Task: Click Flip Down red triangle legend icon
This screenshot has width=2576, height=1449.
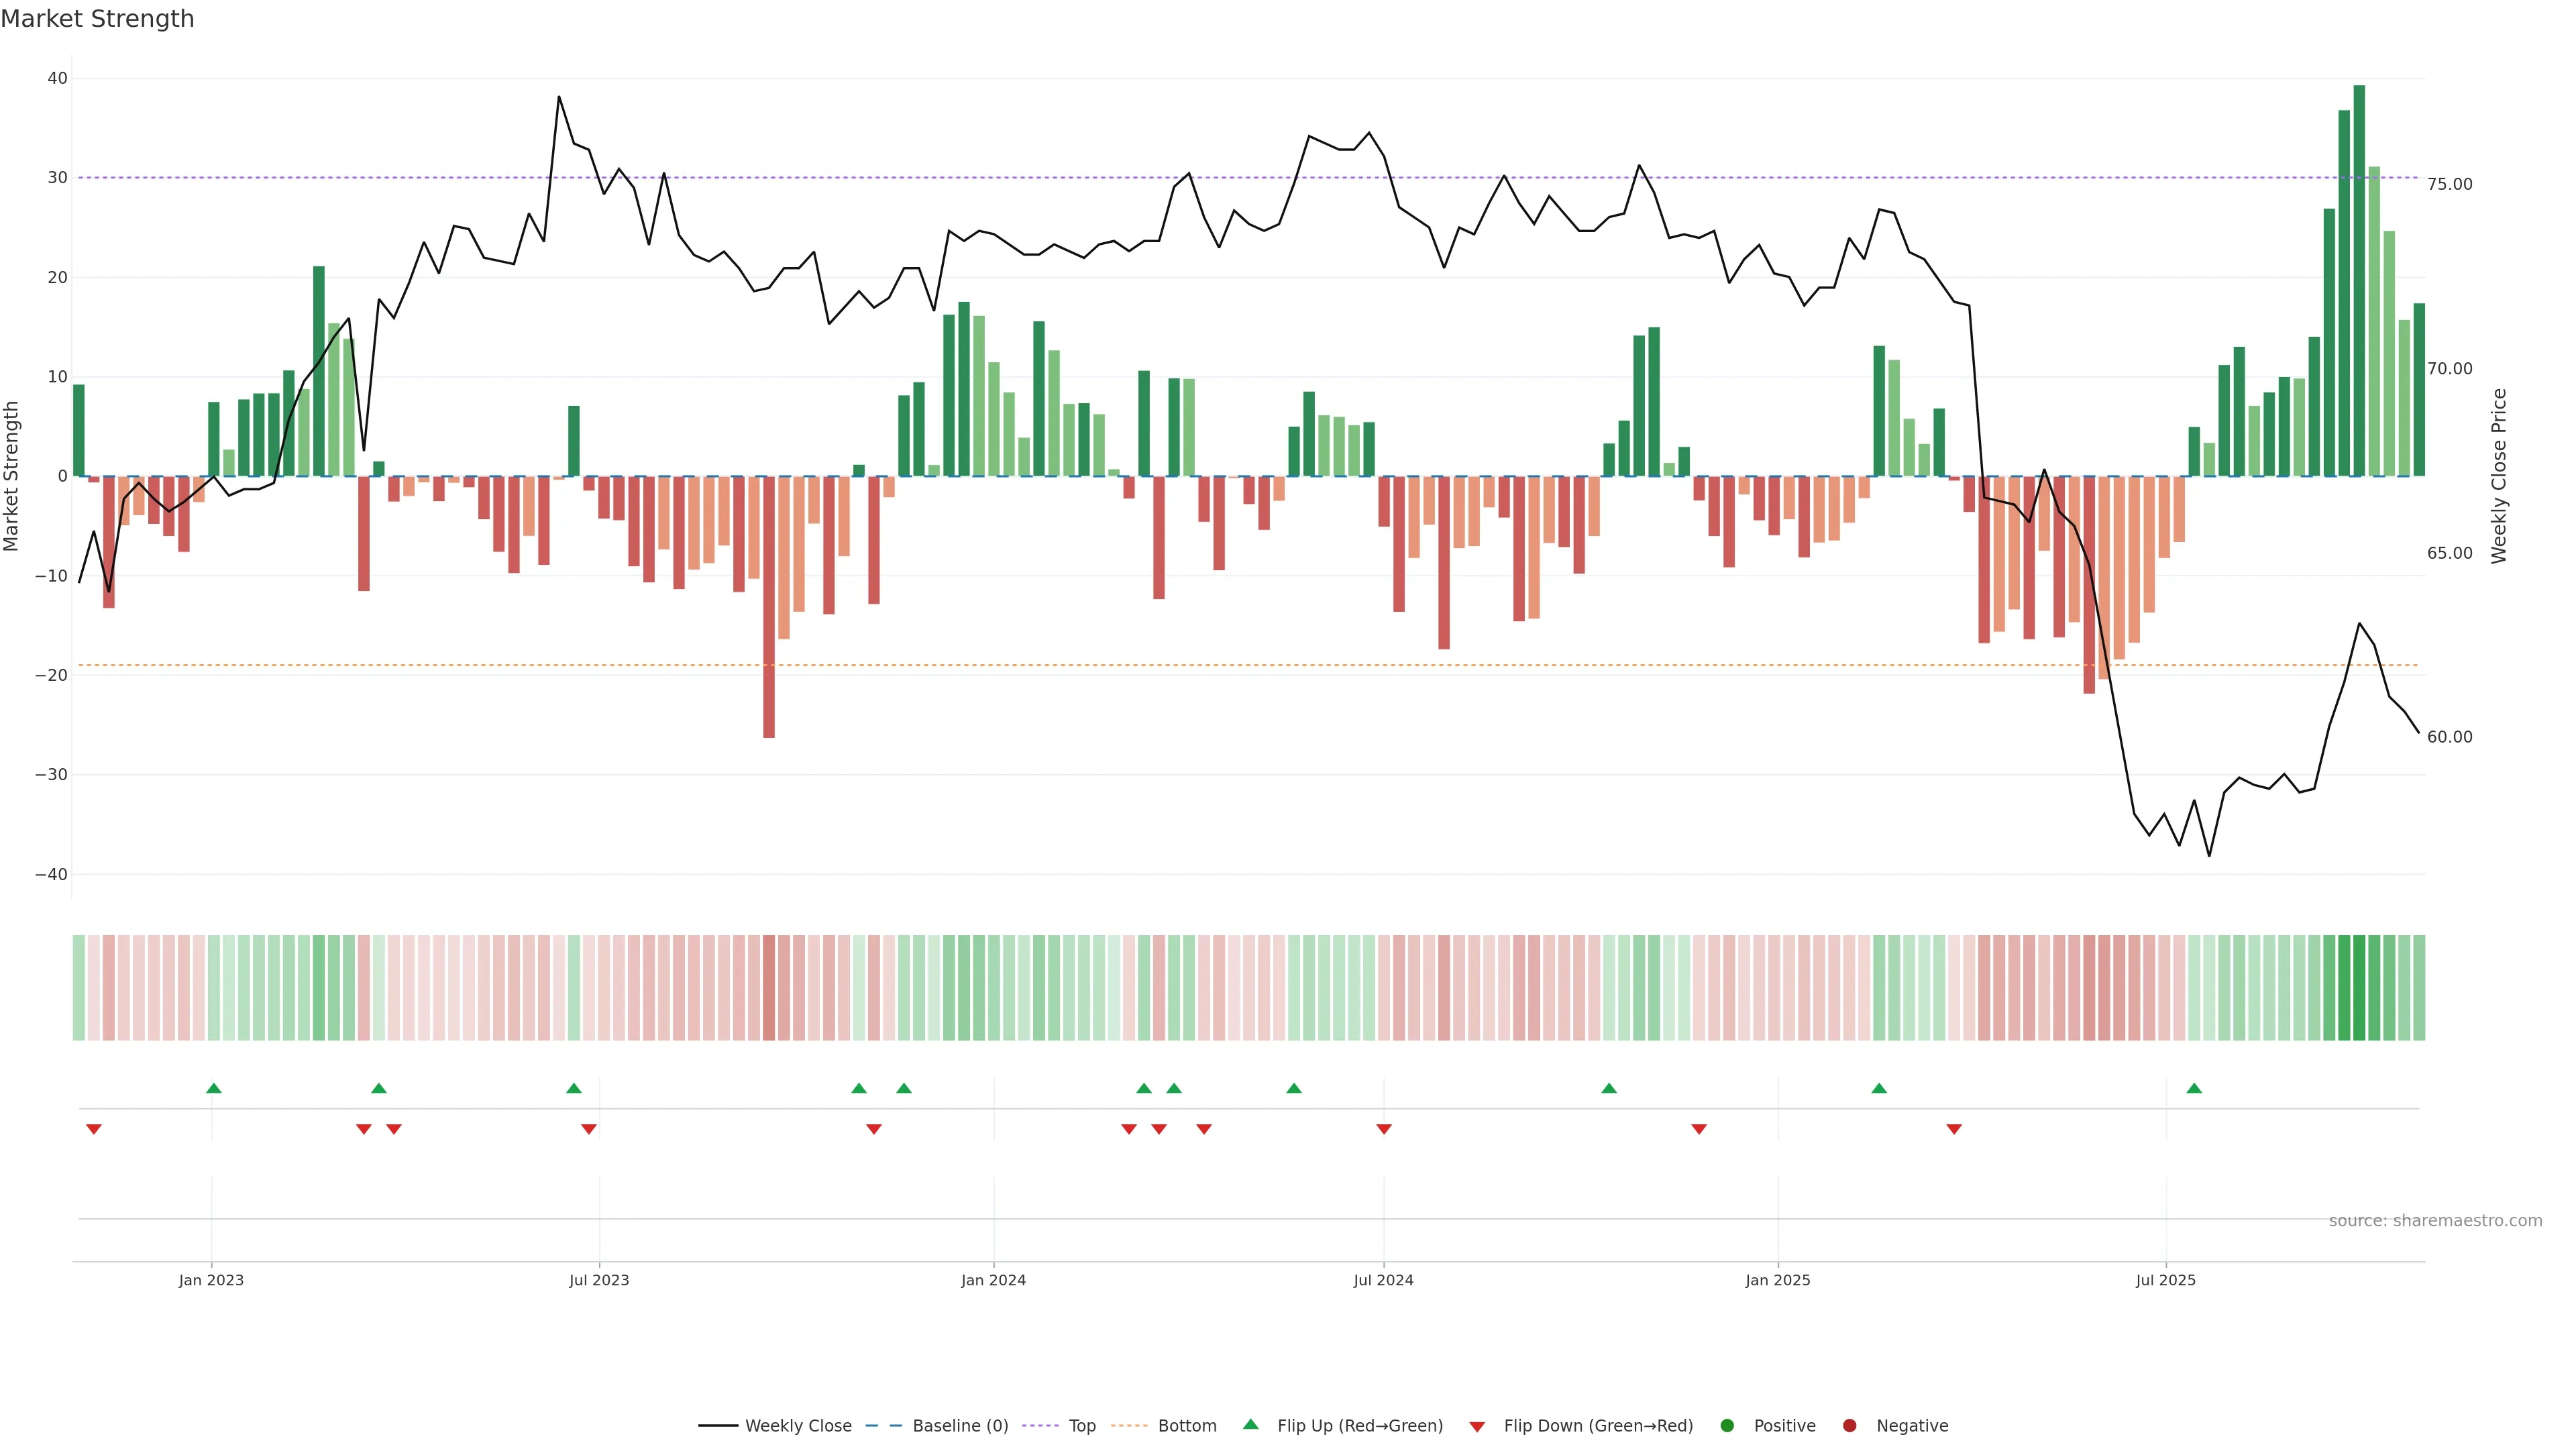Action: click(x=1477, y=1426)
